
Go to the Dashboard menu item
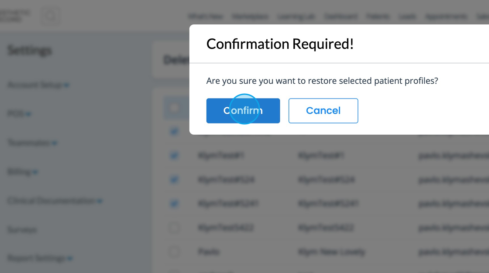pos(341,17)
